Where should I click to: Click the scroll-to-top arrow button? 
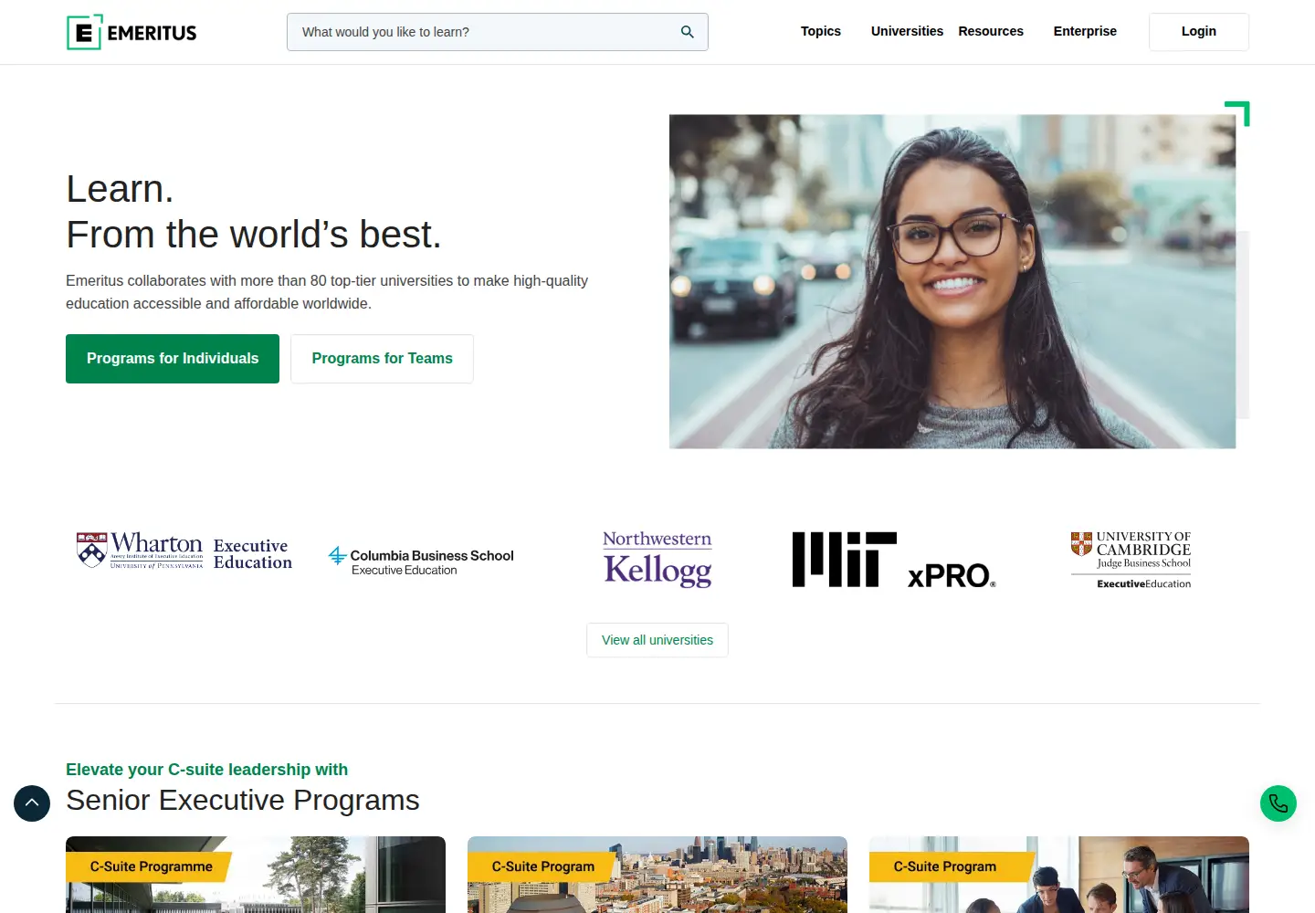[32, 803]
